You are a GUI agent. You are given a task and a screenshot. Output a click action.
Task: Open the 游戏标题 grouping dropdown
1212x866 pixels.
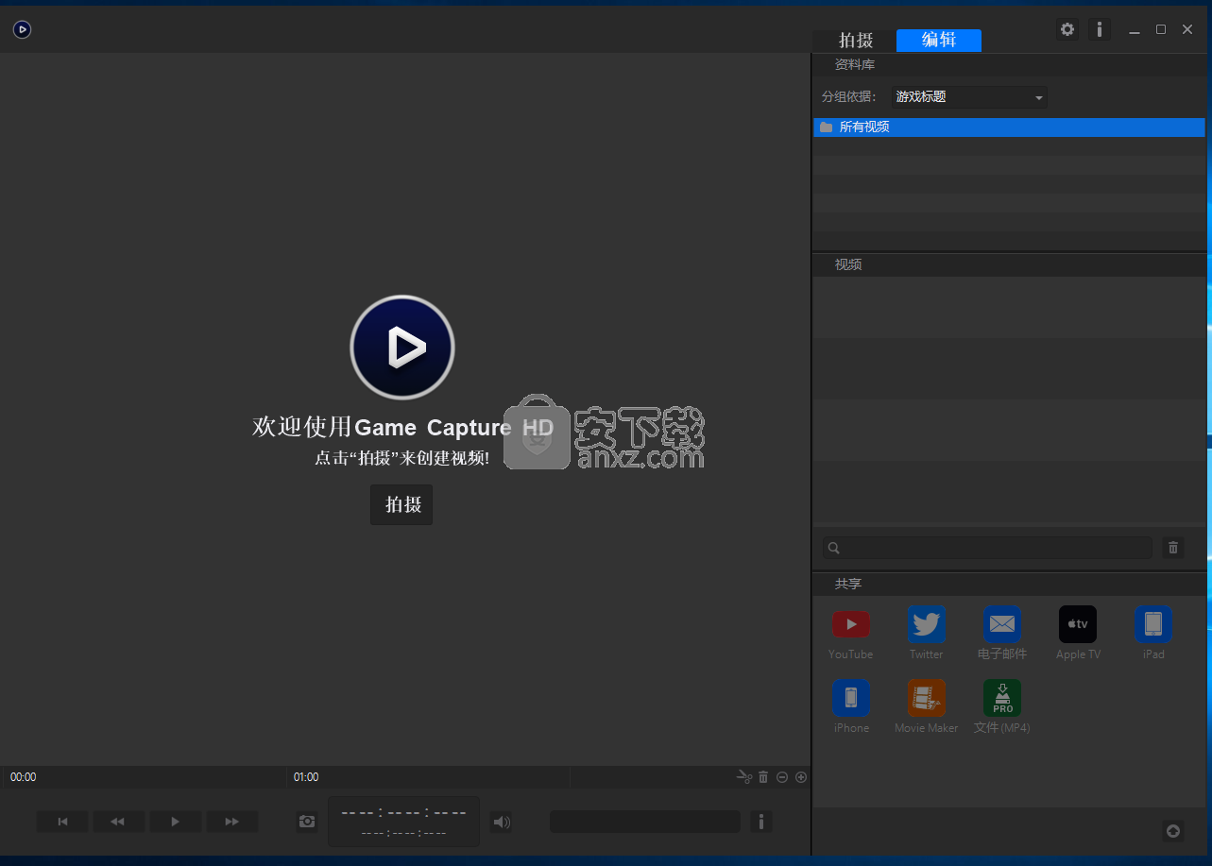[x=969, y=96]
